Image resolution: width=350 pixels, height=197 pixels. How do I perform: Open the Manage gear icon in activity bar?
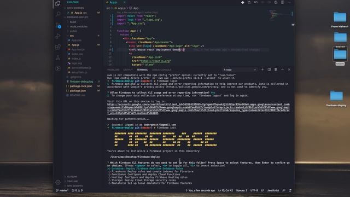pyautogui.click(x=58, y=182)
